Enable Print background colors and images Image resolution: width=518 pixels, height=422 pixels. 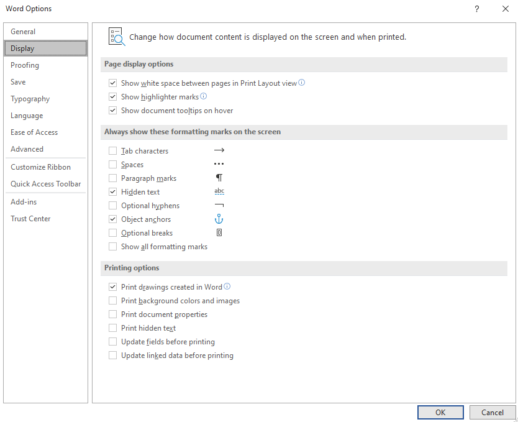point(112,301)
